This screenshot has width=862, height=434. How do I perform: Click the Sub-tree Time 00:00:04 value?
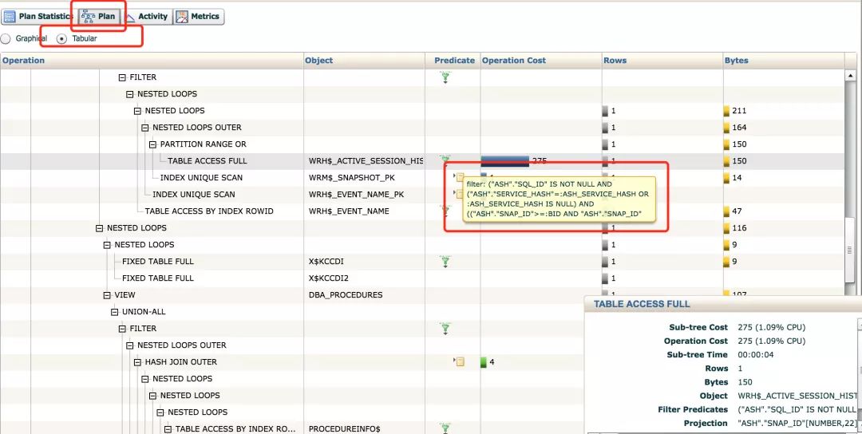(756, 355)
